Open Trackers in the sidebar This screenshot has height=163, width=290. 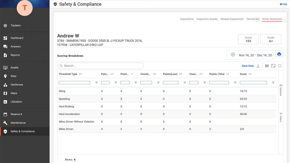tap(15, 26)
